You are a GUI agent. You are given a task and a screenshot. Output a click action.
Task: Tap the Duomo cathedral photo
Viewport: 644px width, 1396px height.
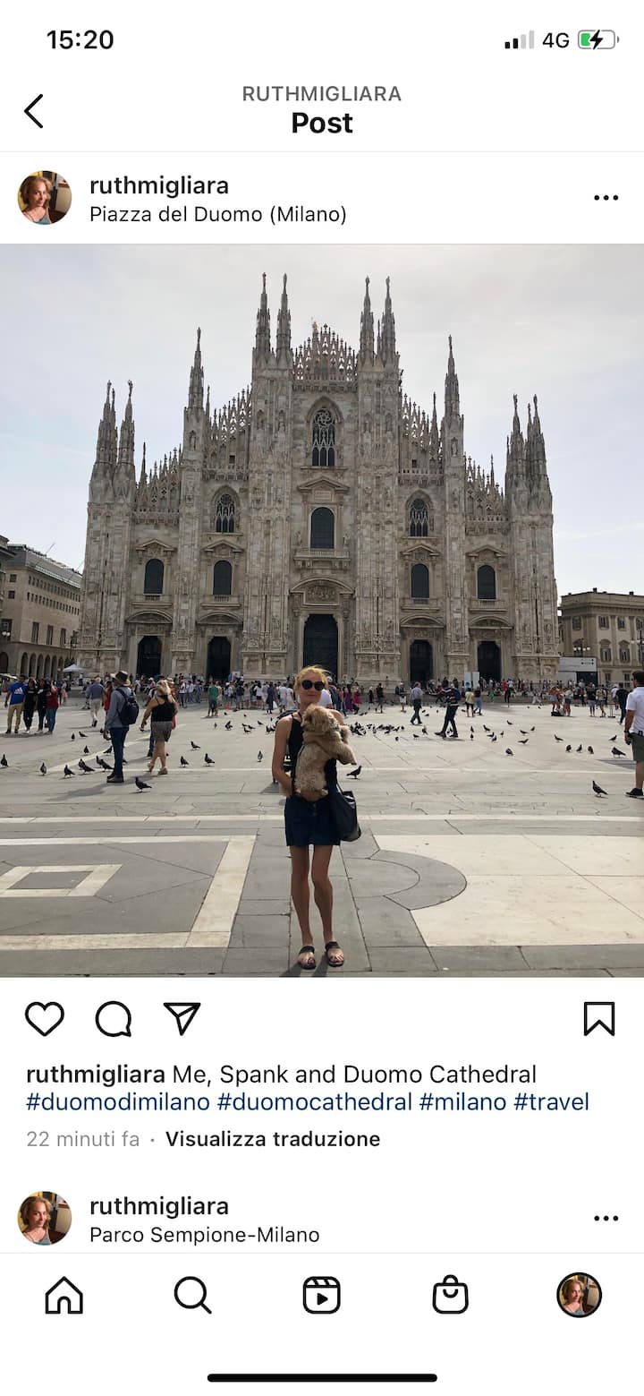click(x=322, y=610)
